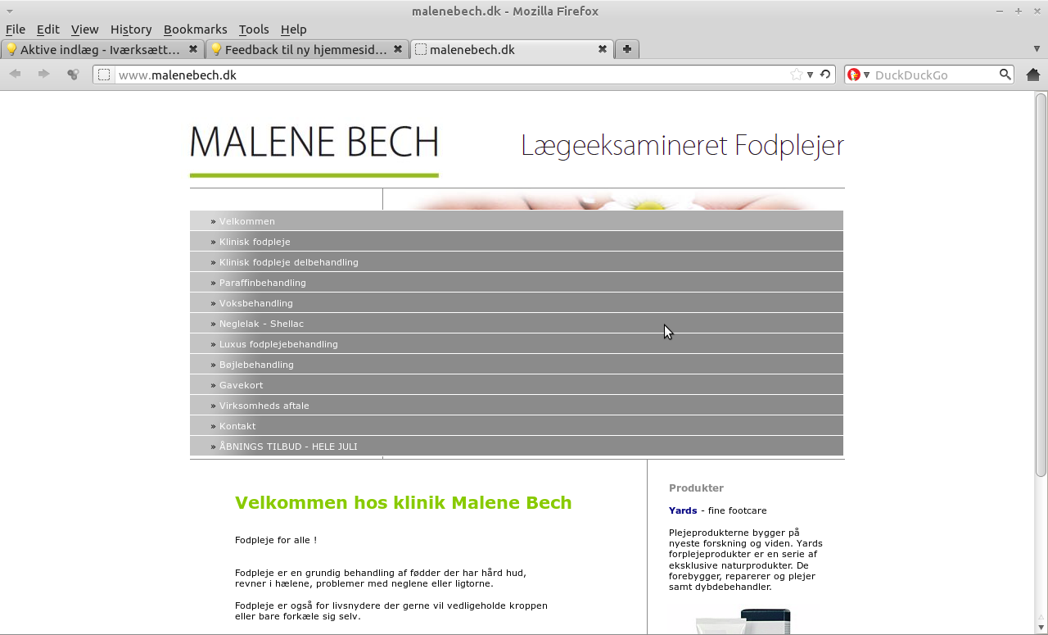Viewport: 1048px width, 635px height.
Task: Bookmark this page with the star icon
Action: [x=796, y=75]
